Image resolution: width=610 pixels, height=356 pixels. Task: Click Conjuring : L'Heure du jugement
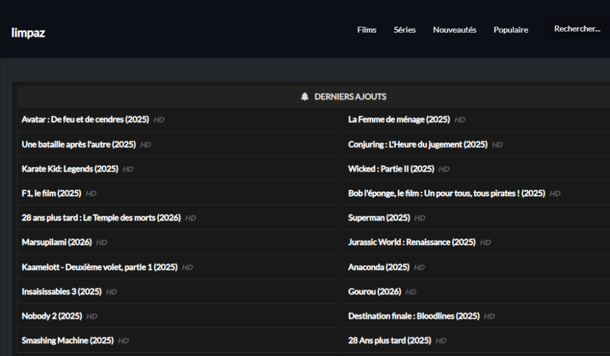(418, 144)
